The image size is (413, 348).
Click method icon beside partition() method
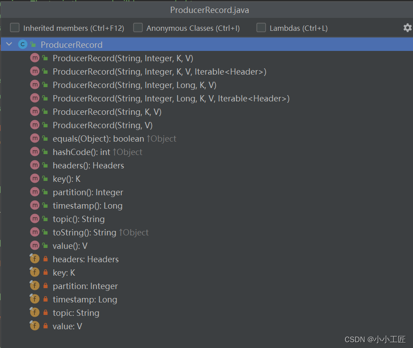click(35, 192)
